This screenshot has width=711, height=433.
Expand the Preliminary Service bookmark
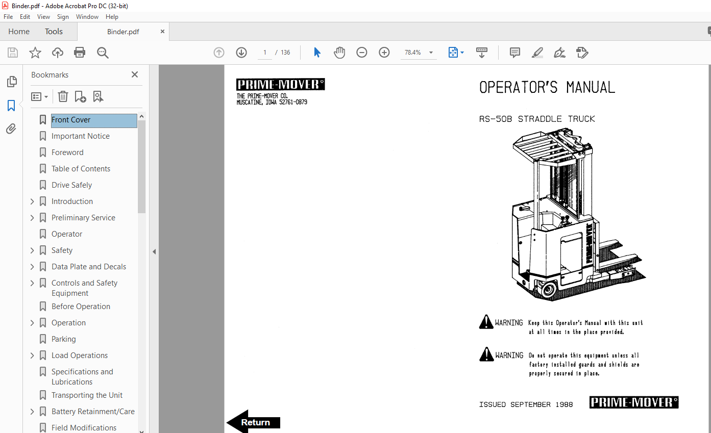tap(33, 218)
